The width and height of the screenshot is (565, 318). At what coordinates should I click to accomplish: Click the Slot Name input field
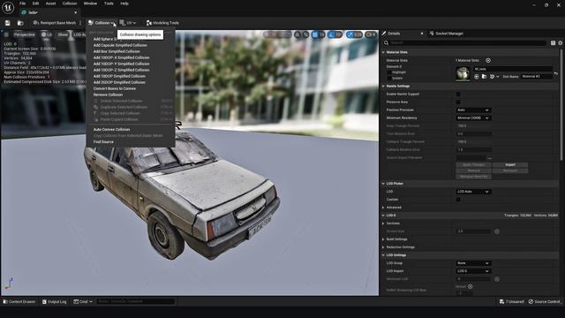coord(536,77)
